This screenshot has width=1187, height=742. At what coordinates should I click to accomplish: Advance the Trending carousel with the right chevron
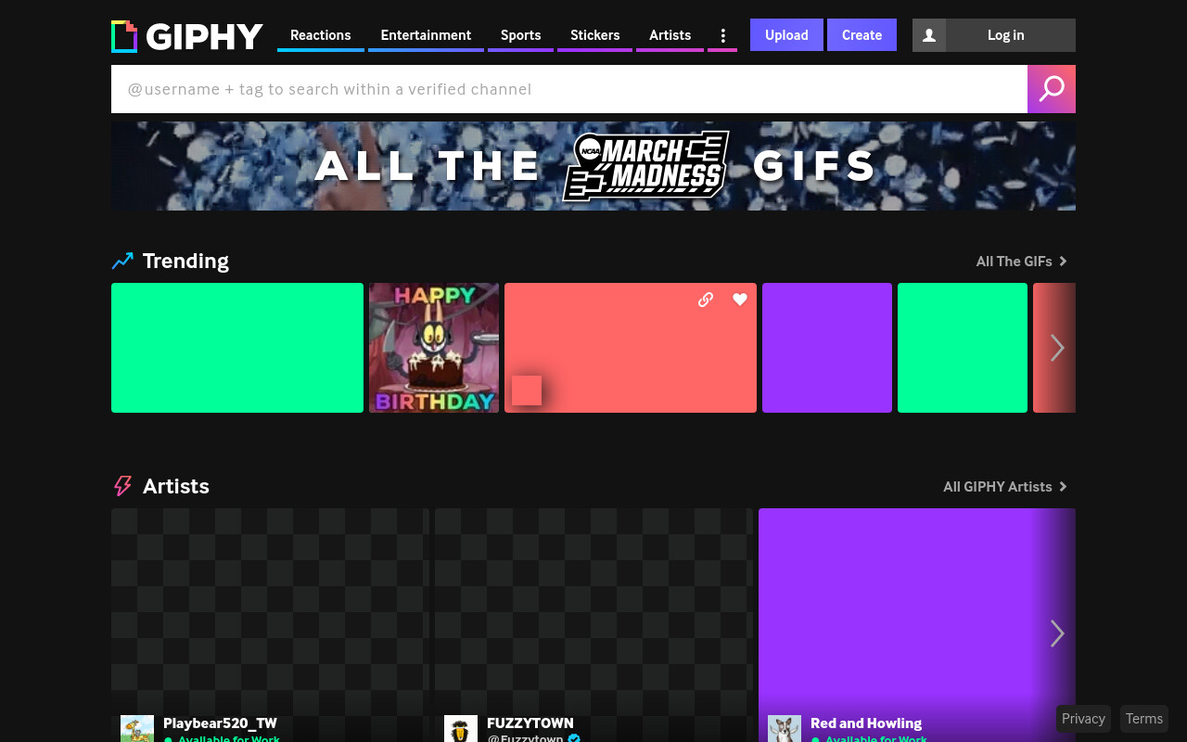coord(1057,348)
